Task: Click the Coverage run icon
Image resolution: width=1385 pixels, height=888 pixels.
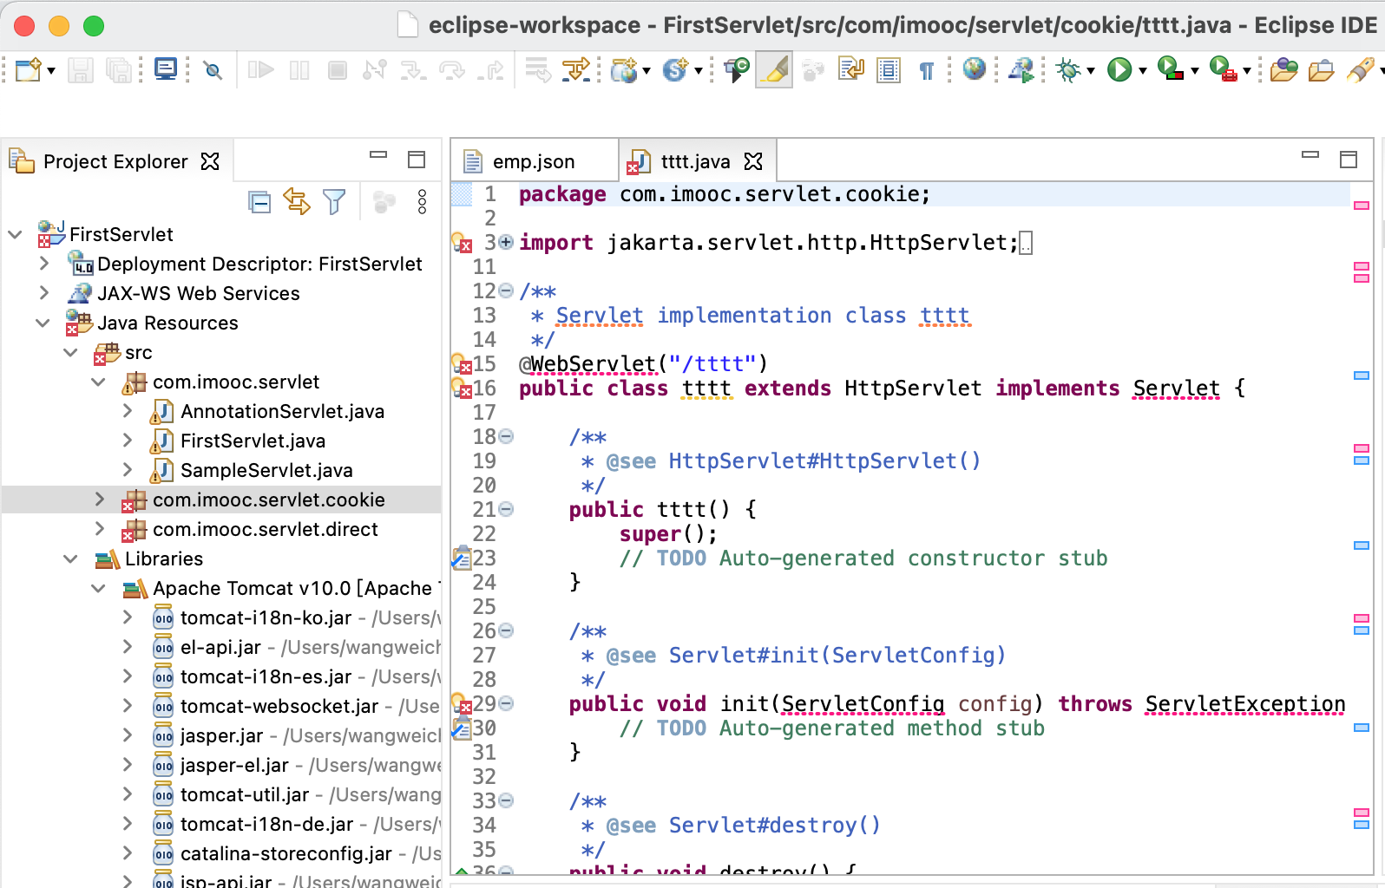Action: click(x=1172, y=69)
